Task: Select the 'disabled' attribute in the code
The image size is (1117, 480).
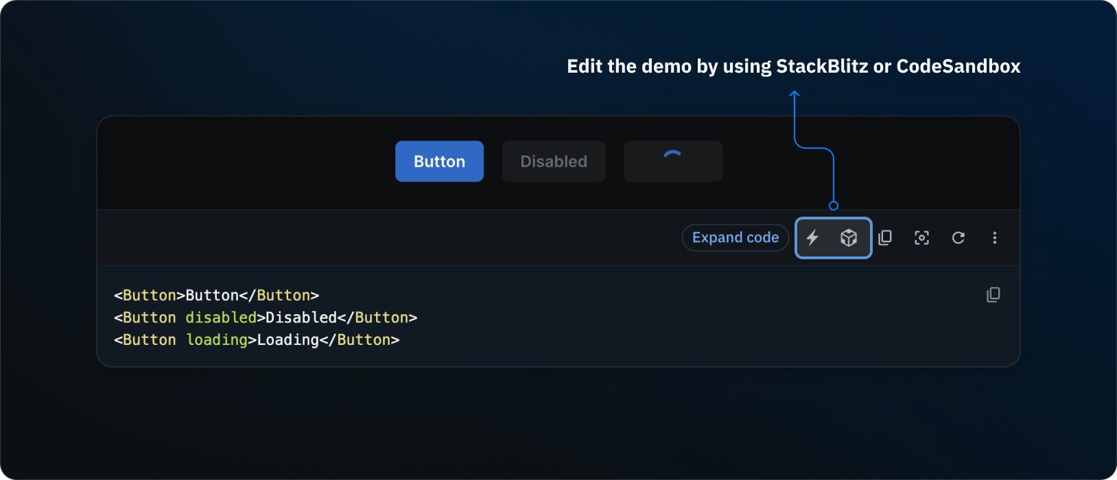Action: [x=221, y=317]
